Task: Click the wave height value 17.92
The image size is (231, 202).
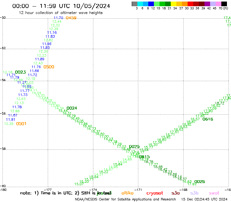Action: coord(192,184)
